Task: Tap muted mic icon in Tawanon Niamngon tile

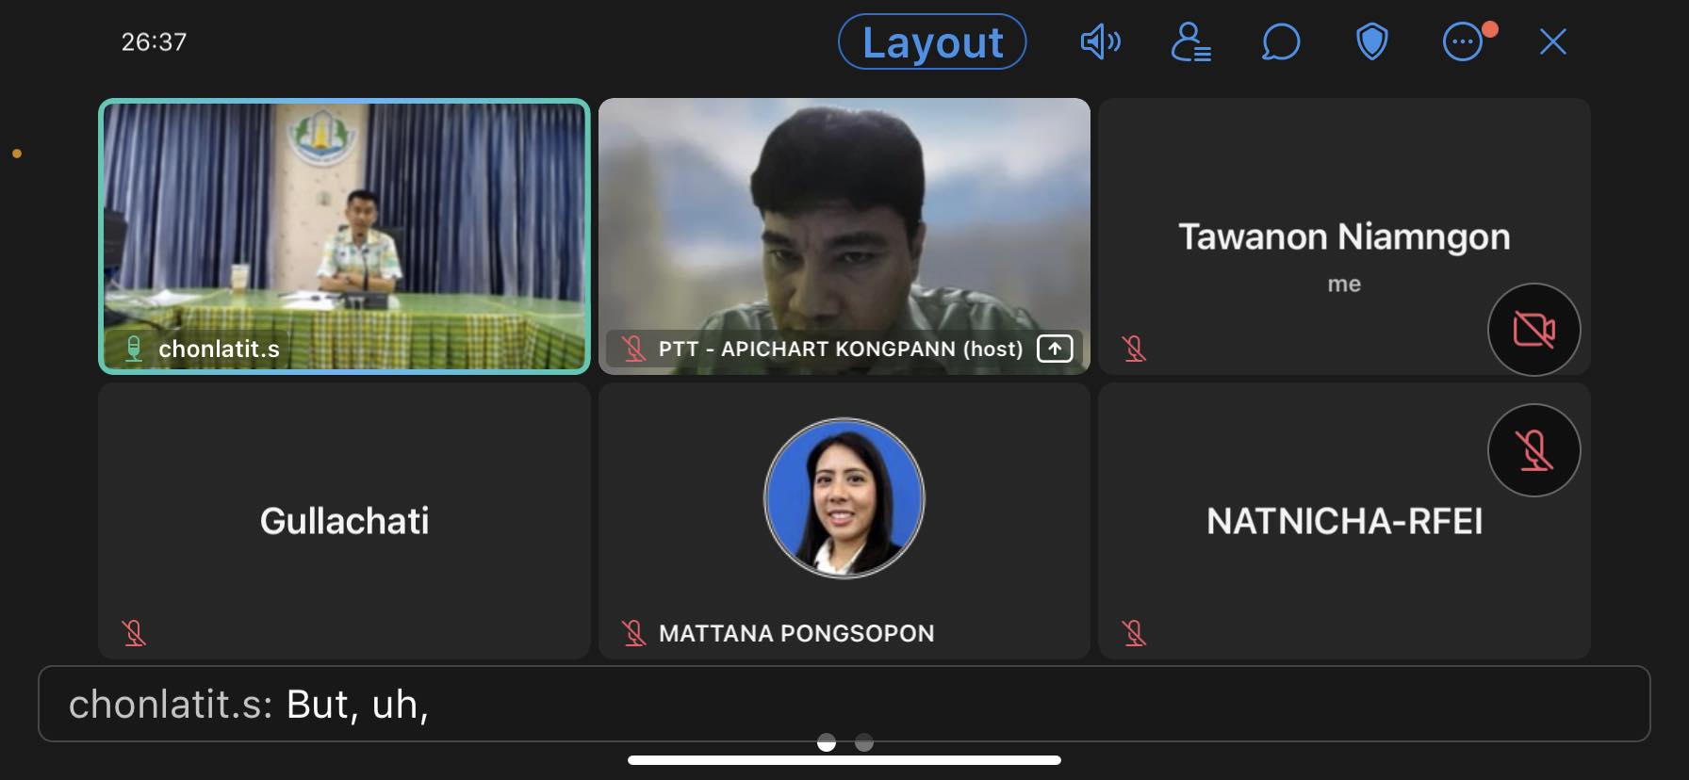Action: [x=1134, y=349]
